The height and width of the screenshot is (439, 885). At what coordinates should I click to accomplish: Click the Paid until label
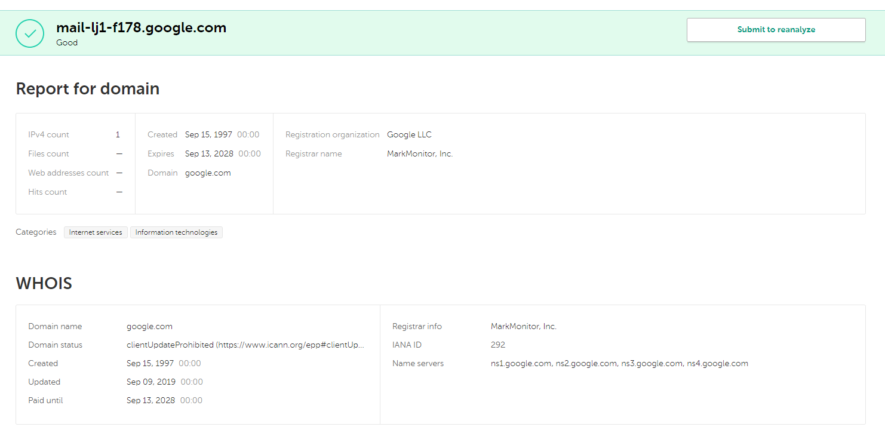45,401
